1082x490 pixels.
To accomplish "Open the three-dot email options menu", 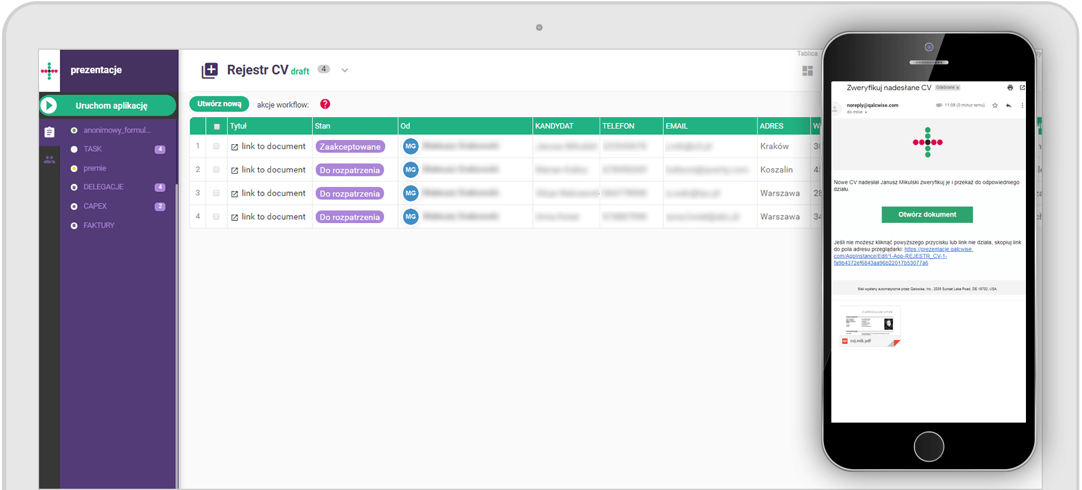I will [1022, 105].
